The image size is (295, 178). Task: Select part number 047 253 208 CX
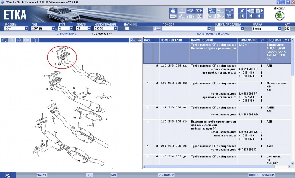(173, 146)
